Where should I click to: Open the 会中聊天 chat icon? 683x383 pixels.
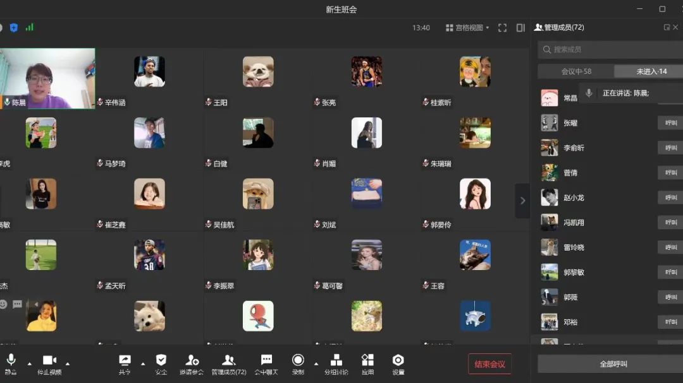pos(266,362)
